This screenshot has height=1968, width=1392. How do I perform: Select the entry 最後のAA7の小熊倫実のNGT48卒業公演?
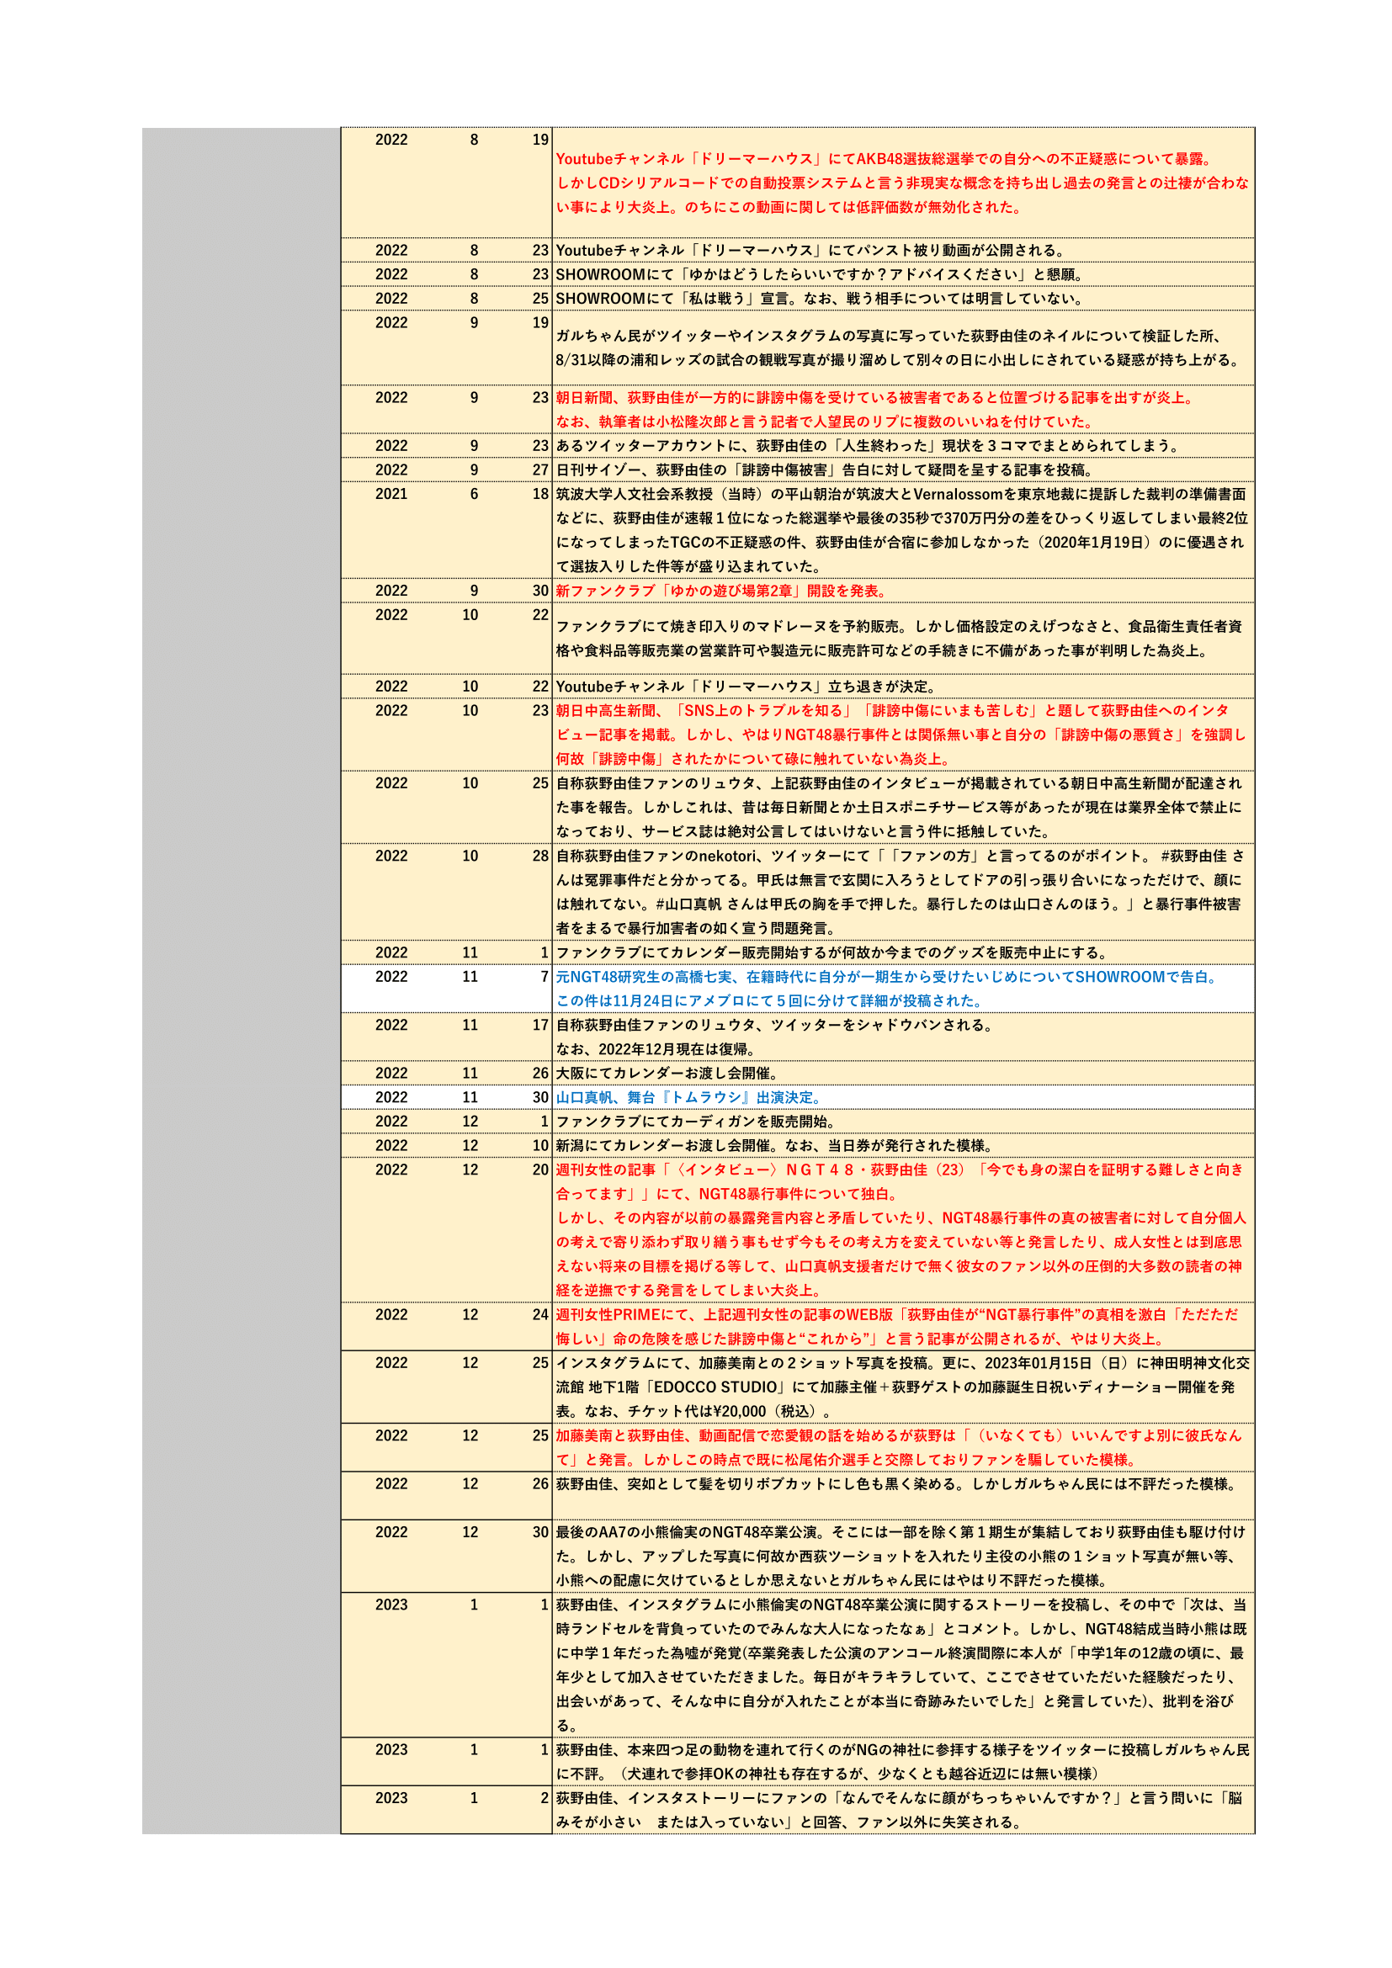pyautogui.click(x=902, y=1556)
